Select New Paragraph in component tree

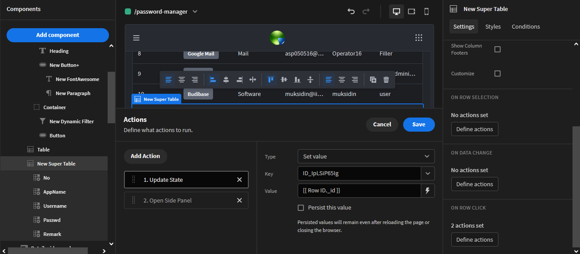click(73, 93)
